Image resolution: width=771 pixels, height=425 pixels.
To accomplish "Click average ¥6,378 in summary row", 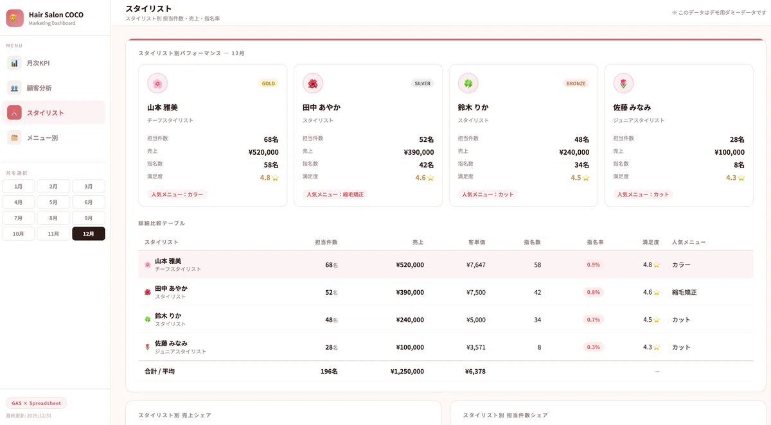I will 475,371.
